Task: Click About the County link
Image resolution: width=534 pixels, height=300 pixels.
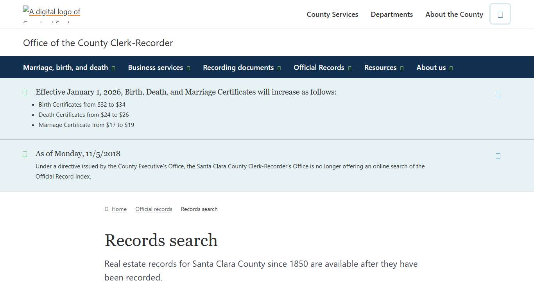Action: [x=454, y=14]
